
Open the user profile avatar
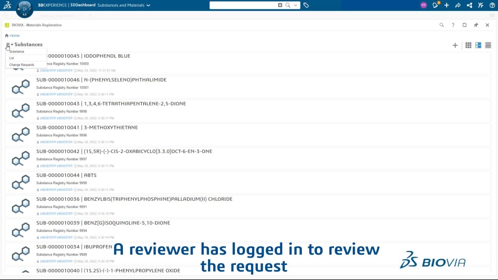coord(423,5)
